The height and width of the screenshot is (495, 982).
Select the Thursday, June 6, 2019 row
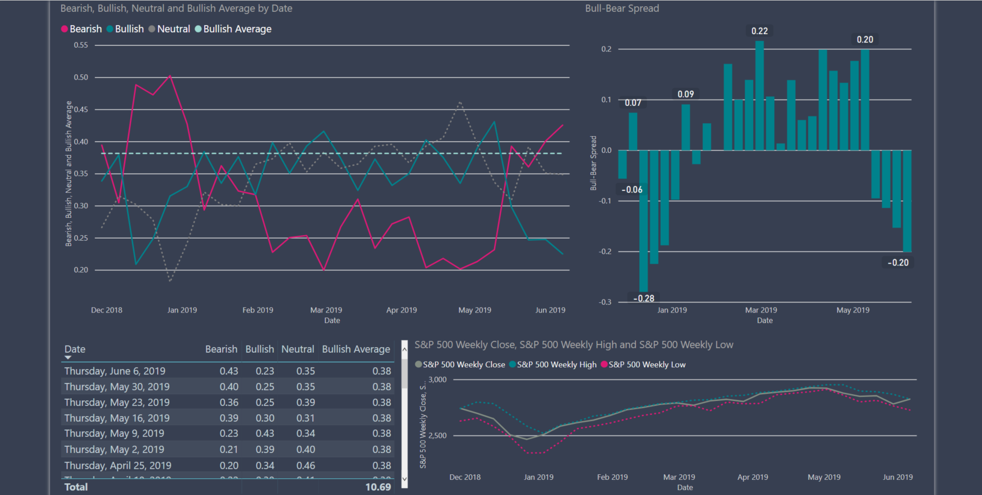(115, 371)
